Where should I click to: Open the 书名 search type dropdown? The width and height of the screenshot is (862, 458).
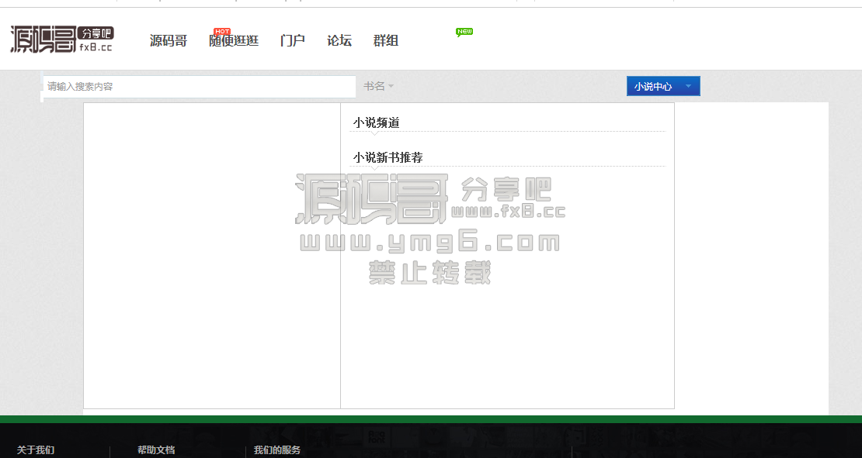click(378, 86)
